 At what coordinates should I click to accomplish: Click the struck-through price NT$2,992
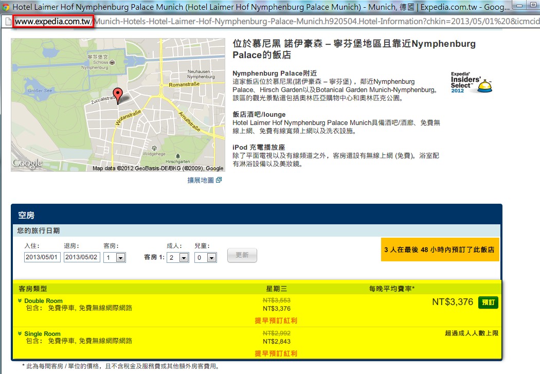277,333
